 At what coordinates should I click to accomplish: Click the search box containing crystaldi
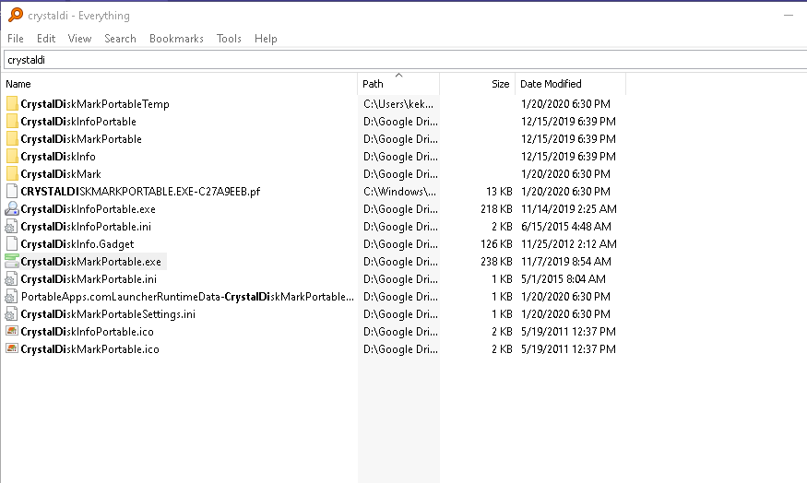coord(405,60)
